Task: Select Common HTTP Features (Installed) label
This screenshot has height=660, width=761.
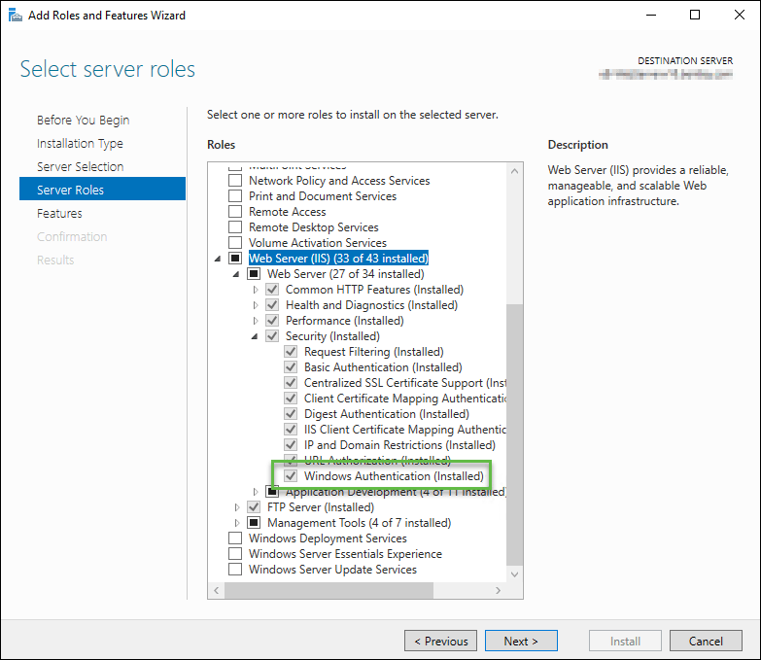Action: coord(374,290)
